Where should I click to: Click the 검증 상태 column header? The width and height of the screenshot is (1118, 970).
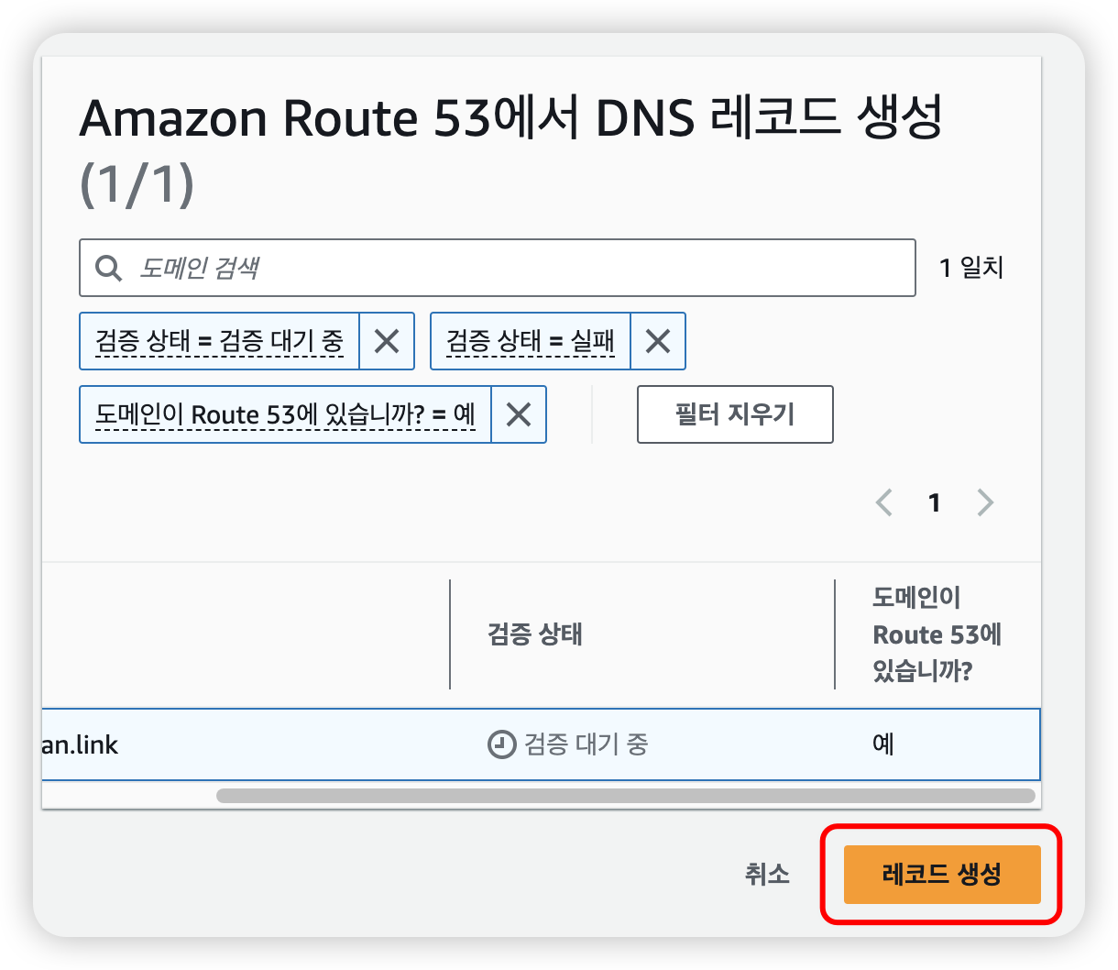coord(535,634)
